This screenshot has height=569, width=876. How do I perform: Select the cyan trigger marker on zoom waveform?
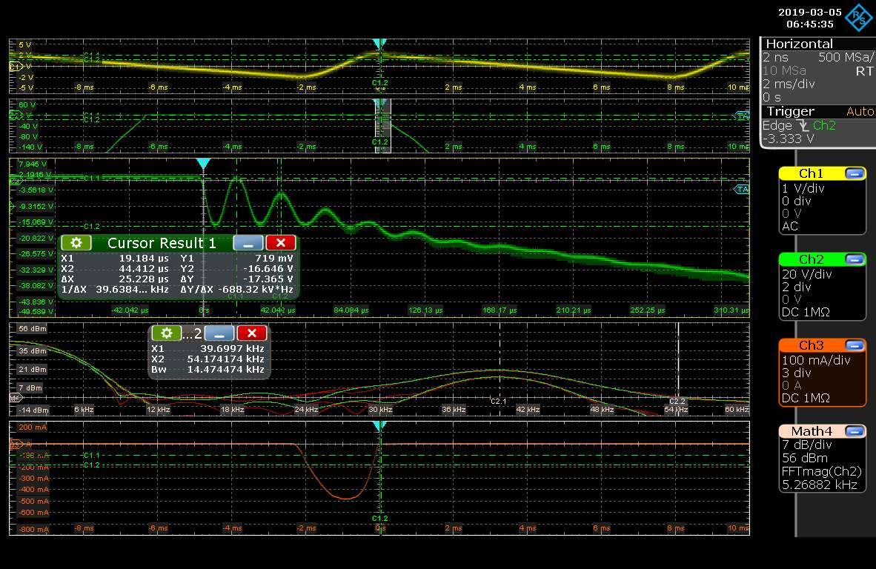point(203,163)
